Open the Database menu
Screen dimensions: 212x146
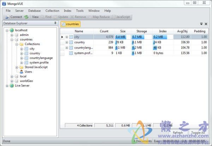coord(35,11)
